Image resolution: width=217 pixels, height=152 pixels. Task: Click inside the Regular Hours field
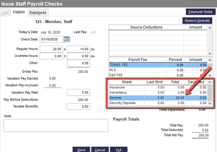[51, 49]
